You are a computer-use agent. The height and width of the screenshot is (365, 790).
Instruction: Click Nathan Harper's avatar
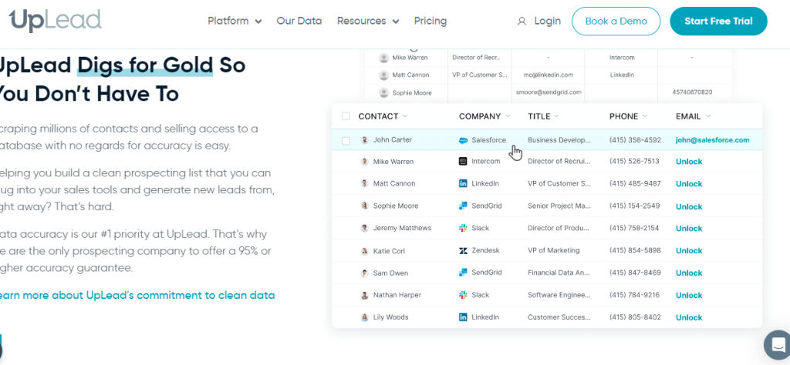tap(365, 295)
